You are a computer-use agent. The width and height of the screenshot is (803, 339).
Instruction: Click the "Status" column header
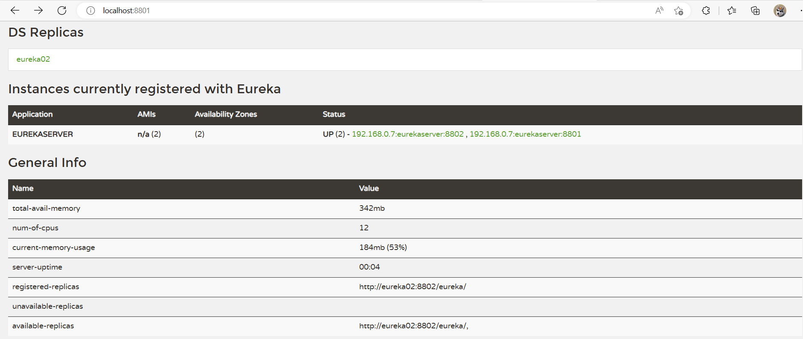[x=334, y=114]
